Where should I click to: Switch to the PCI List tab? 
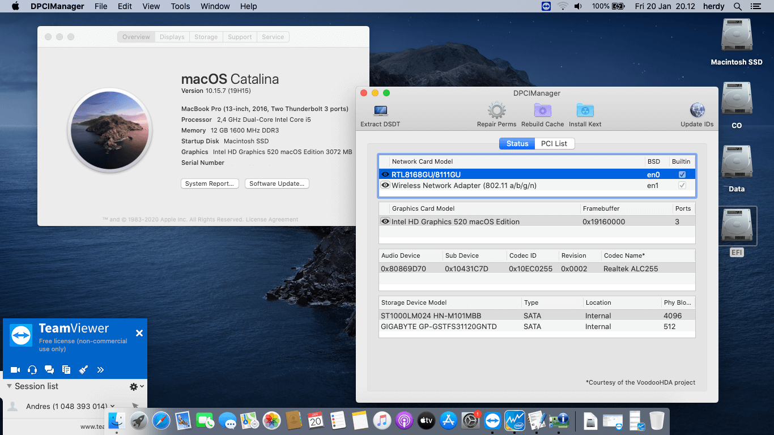[554, 143]
